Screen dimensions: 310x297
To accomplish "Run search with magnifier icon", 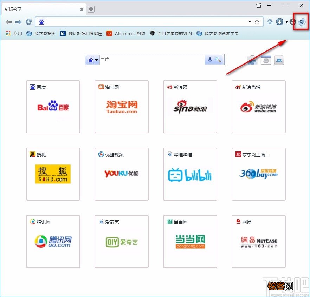I will 218,59.
